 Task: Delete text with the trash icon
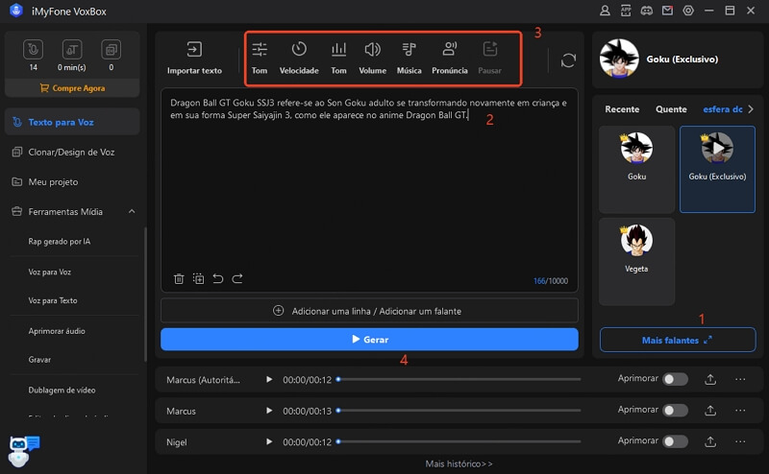click(x=179, y=278)
